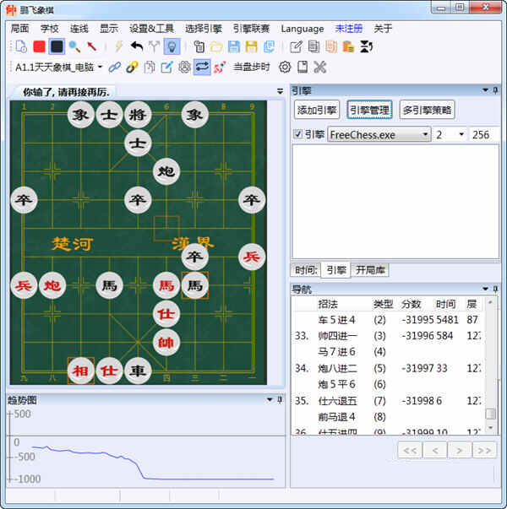Uncheck the 引擎 engine checkbox
Screen dimensions: 507x509
point(297,134)
